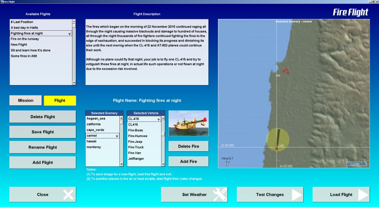Select Fire-Van vehicle

[144, 153]
